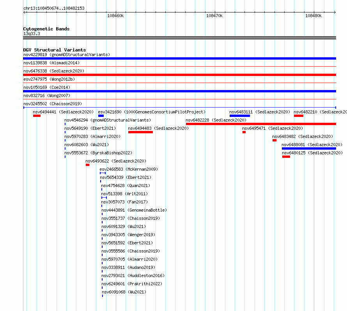347x311 pixels.
Task: Click the 108460k ruler label
Action: tap(115, 16)
